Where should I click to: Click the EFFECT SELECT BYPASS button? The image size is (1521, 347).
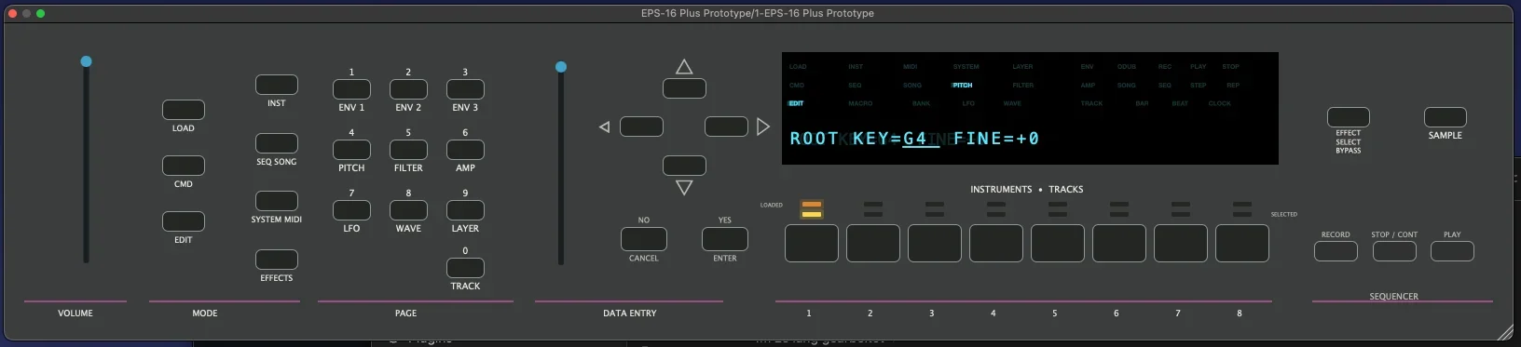tap(1349, 117)
